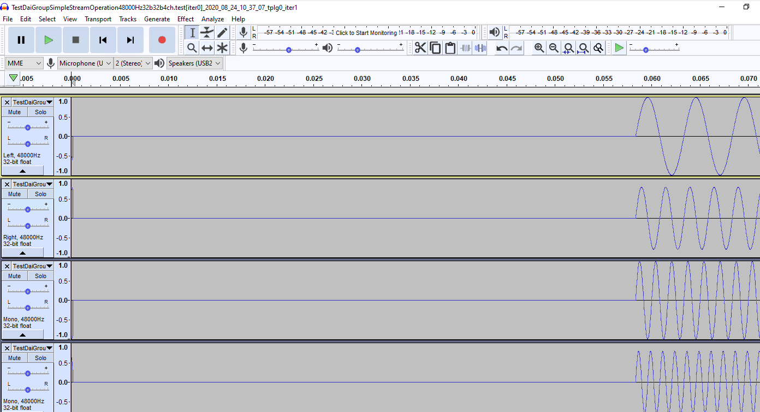This screenshot has height=412, width=760.
Task: Click the 0.030 mark on timeline ruler
Action: [362, 79]
